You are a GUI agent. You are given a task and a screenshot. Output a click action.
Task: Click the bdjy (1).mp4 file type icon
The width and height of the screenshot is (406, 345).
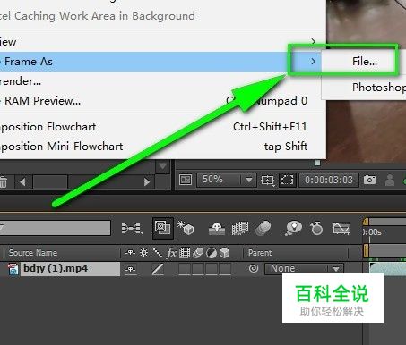[x=13, y=269]
